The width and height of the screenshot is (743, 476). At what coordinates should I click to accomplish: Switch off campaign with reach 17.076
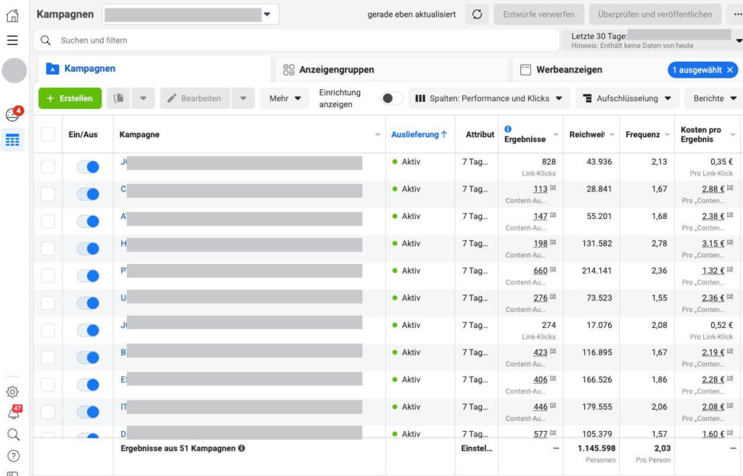[88, 330]
